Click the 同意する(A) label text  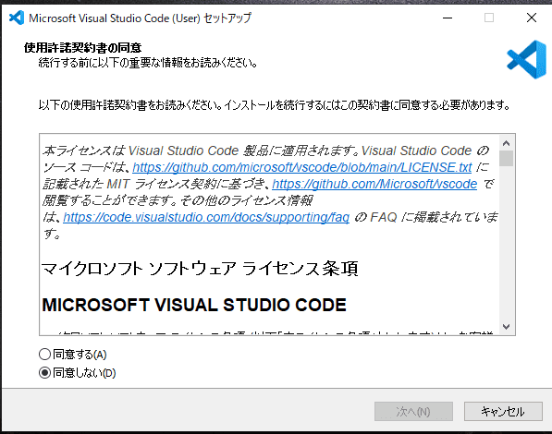pos(80,355)
